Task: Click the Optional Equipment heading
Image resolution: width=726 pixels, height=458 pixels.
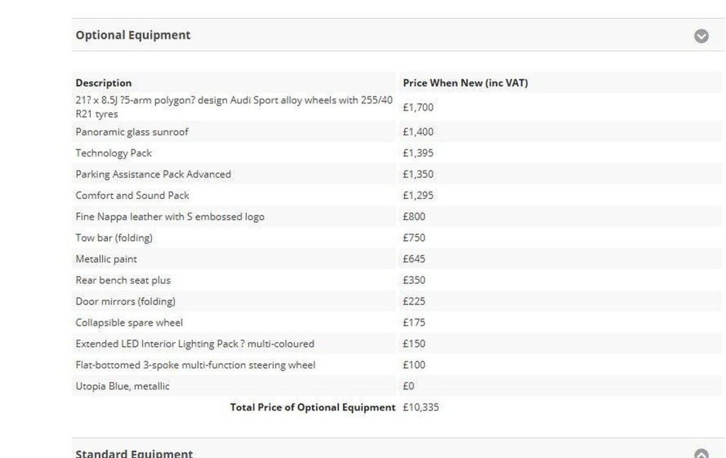Action: click(x=133, y=35)
